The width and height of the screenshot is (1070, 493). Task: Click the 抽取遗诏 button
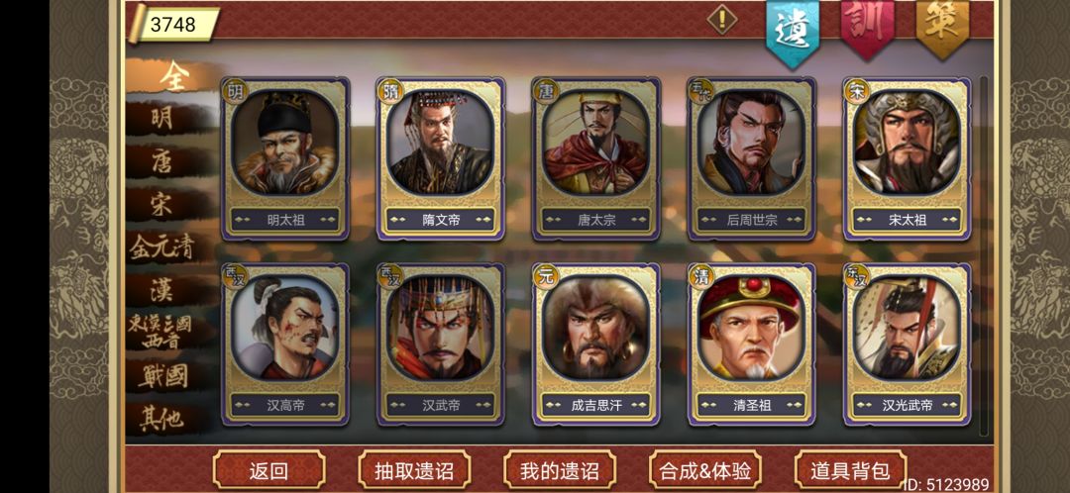pyautogui.click(x=414, y=470)
